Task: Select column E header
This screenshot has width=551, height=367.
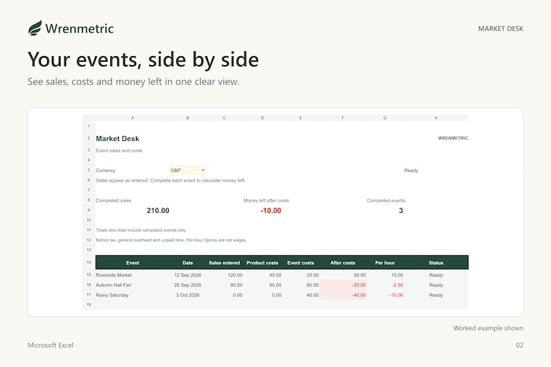Action: click(x=300, y=118)
